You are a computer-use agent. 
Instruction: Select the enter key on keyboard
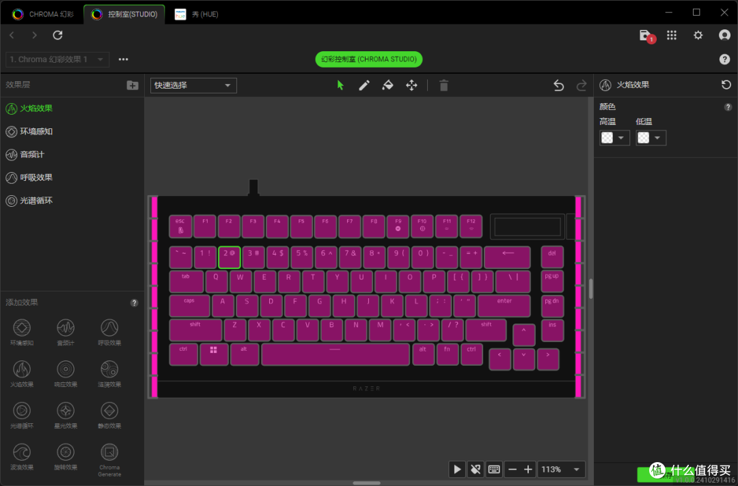click(x=504, y=306)
